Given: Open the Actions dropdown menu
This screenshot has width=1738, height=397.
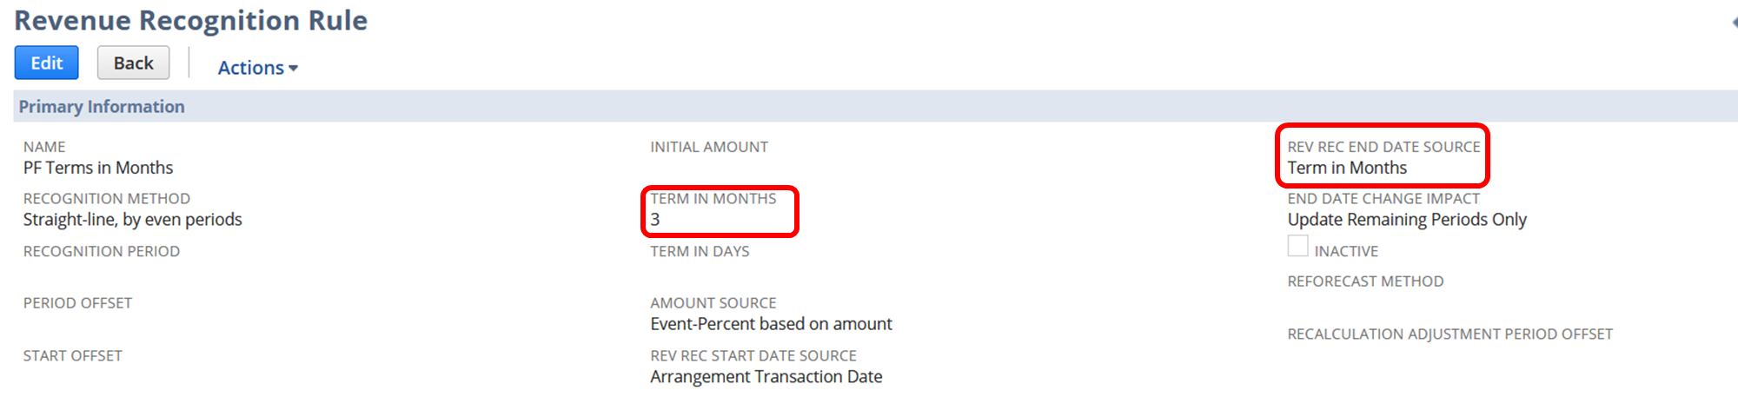Looking at the screenshot, I should coord(257,68).
